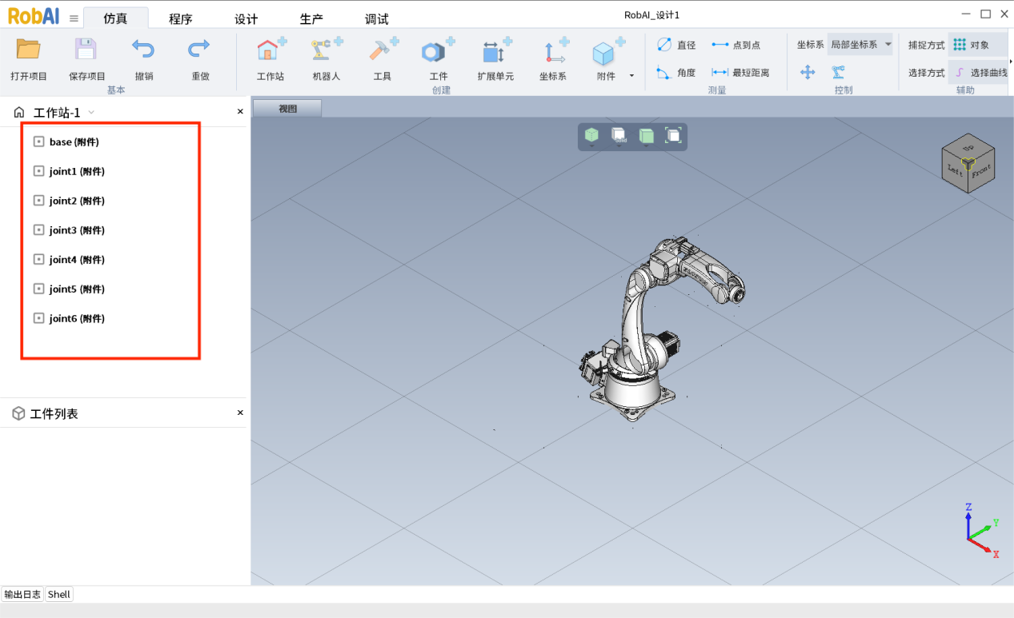Open the hamburger menu beside RobAI logo
Screen dimensions: 1014x618
point(74,18)
